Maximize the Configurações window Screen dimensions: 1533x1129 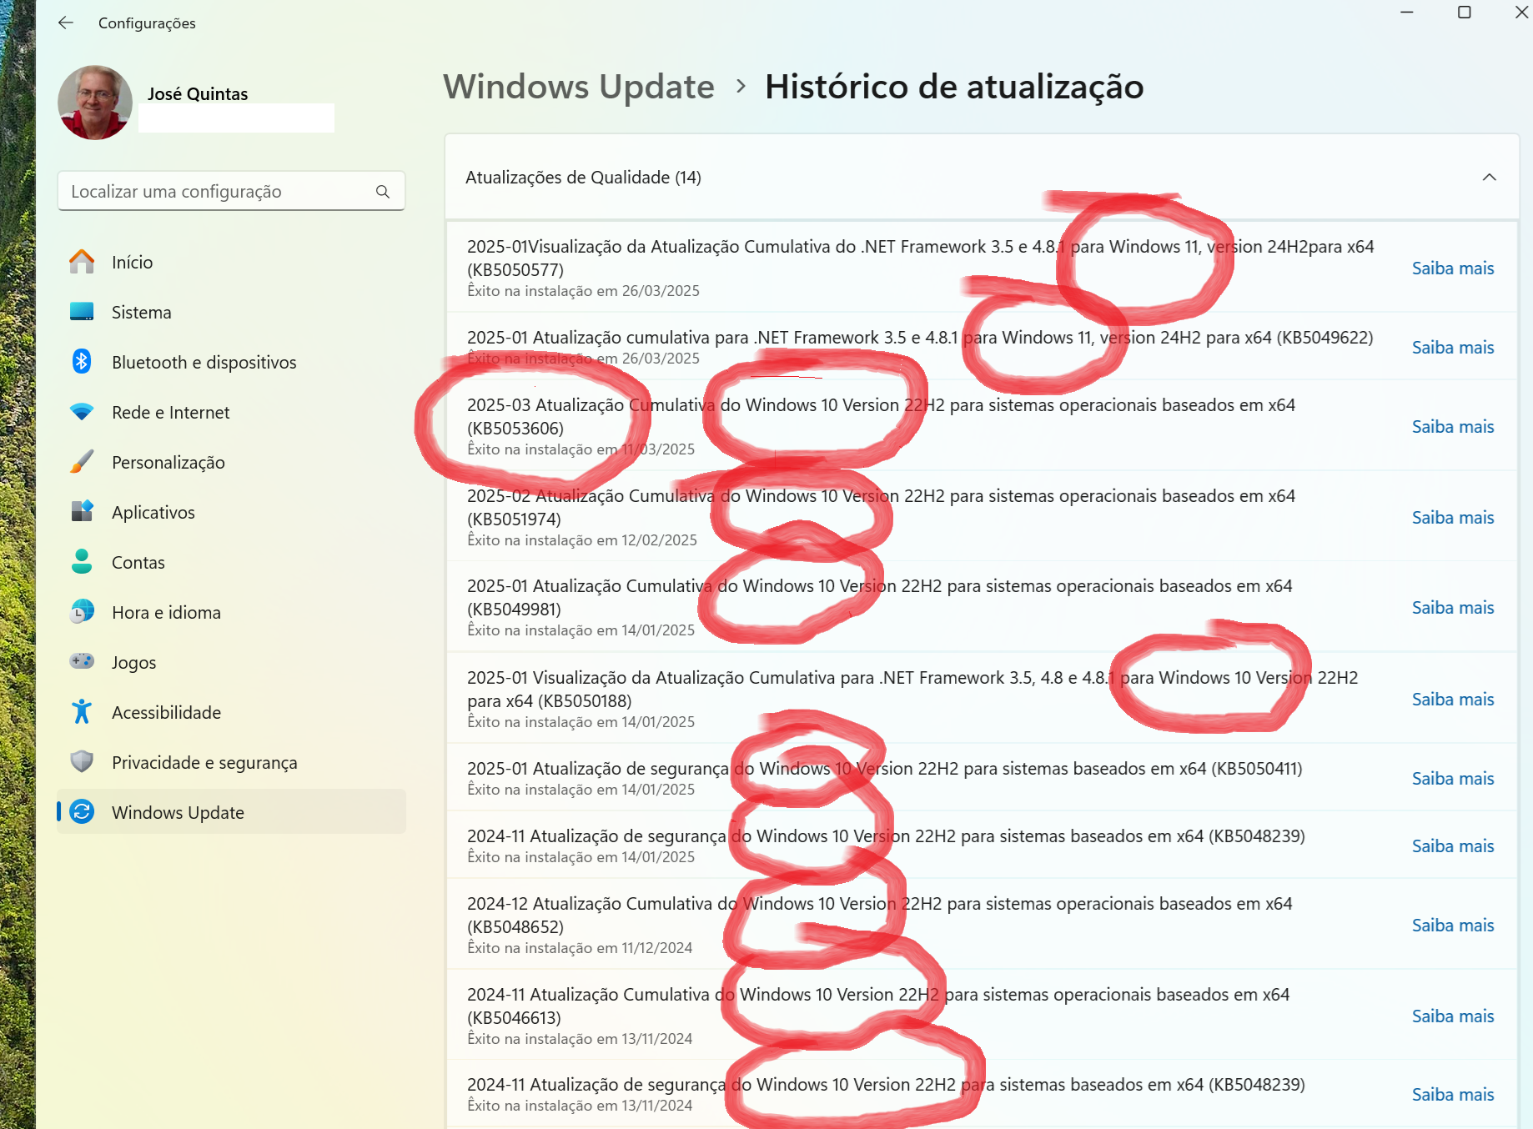click(x=1464, y=13)
